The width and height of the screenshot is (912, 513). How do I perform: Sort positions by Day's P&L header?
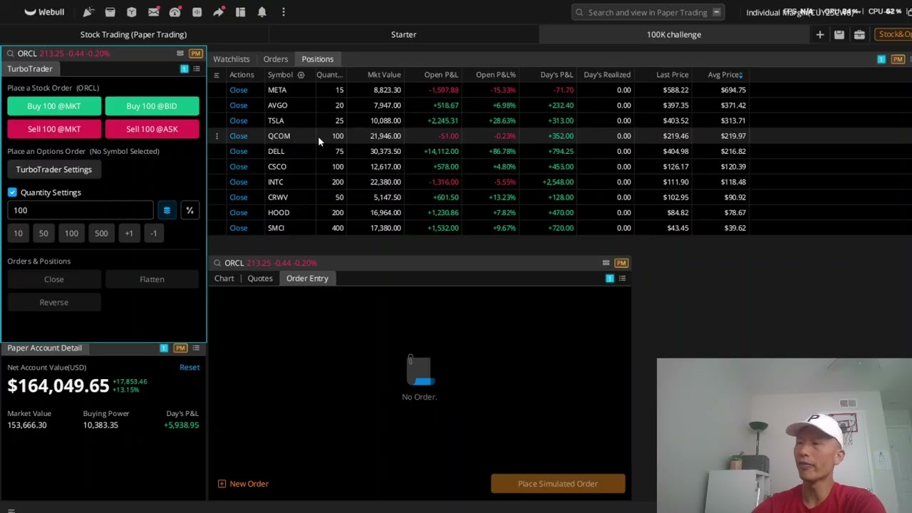[x=556, y=75]
